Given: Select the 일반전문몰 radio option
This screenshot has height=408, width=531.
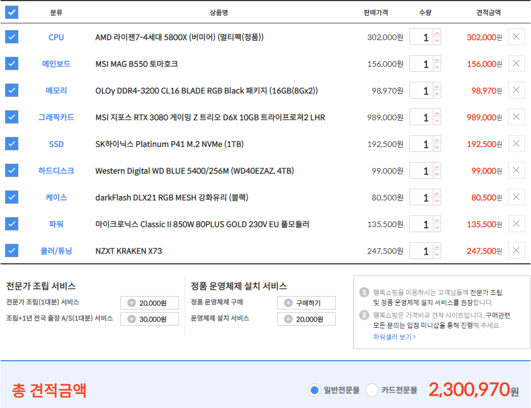Looking at the screenshot, I should click(314, 390).
